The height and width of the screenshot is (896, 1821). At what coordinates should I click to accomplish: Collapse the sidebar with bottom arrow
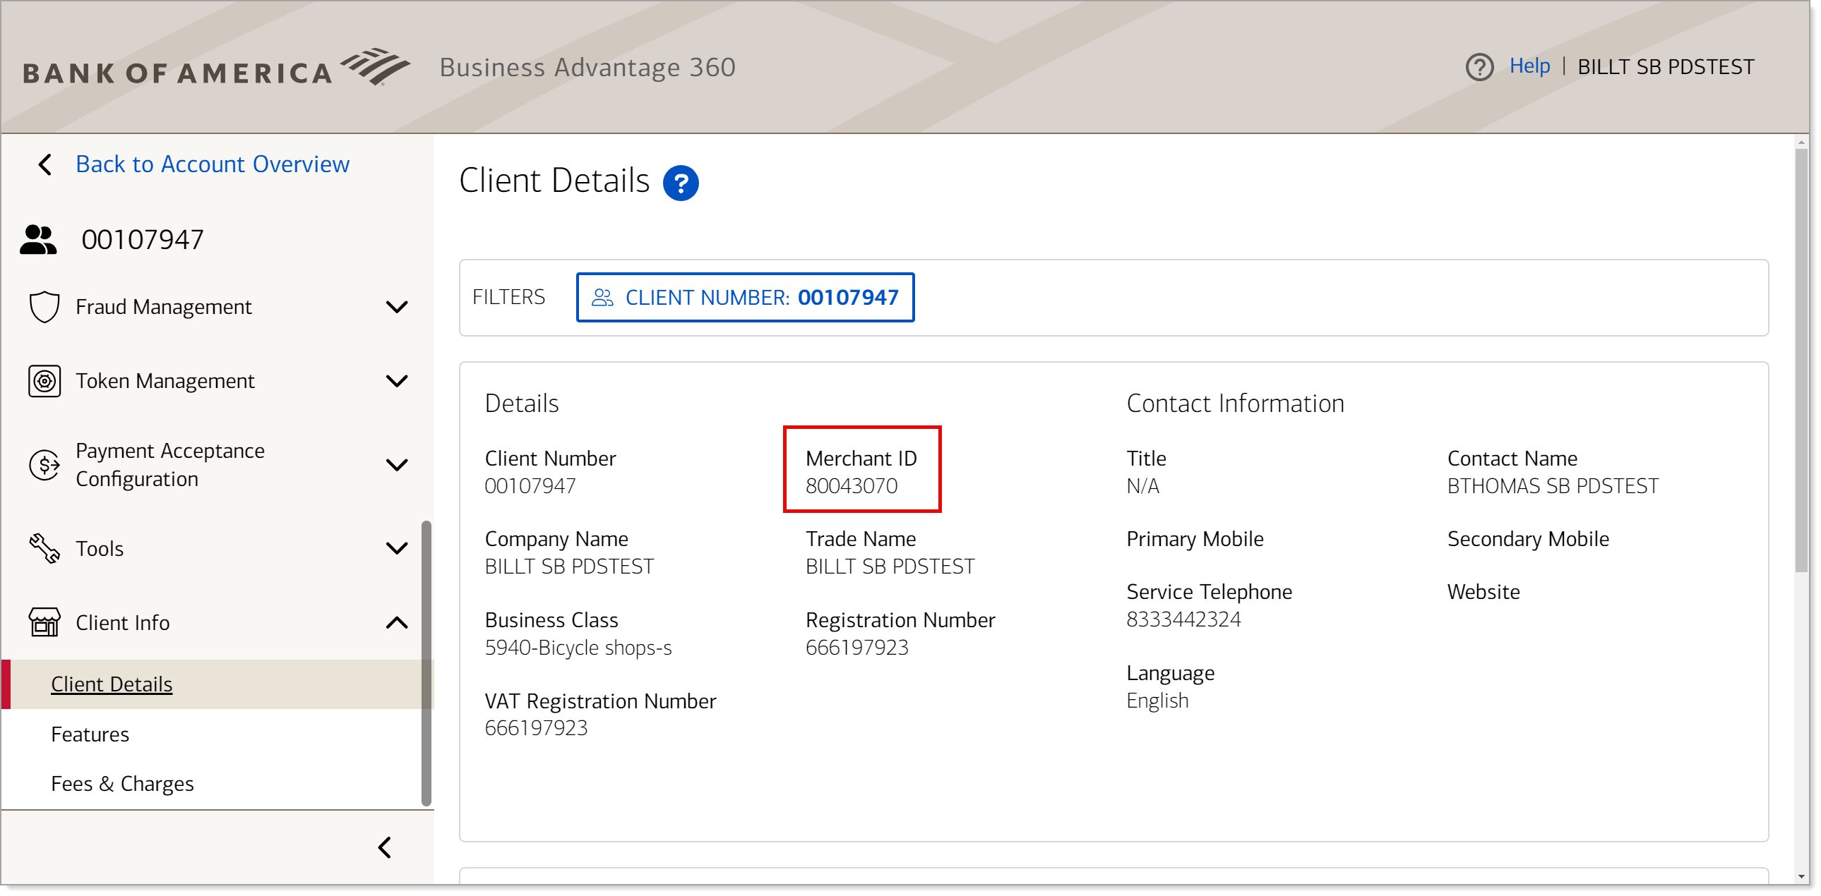(386, 849)
